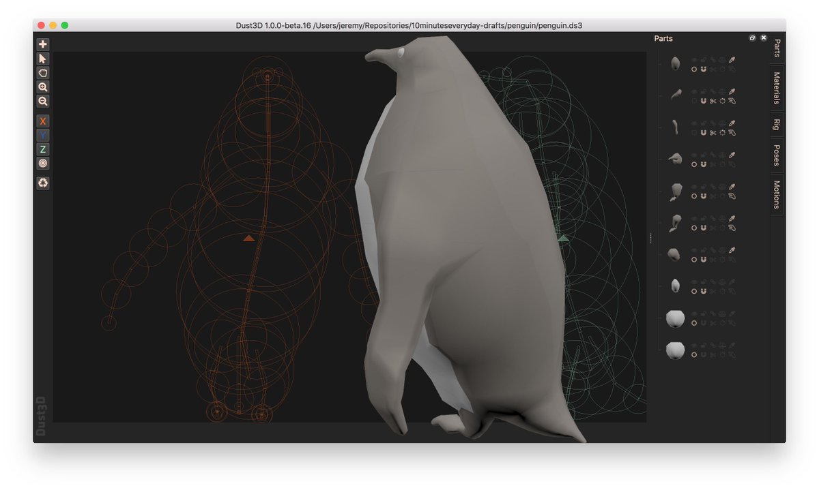Switch to the Parts side tab
The height and width of the screenshot is (490, 819).
coord(777,48)
